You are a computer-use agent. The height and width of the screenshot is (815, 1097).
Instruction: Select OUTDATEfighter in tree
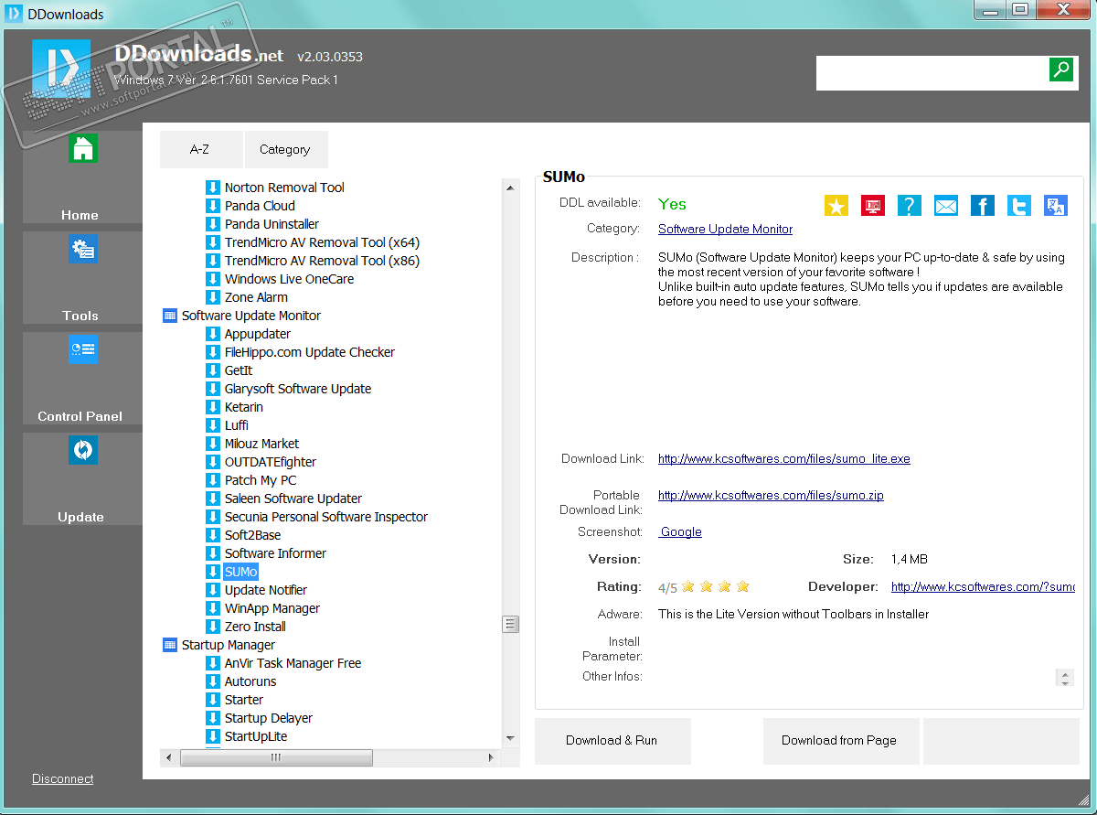click(271, 462)
